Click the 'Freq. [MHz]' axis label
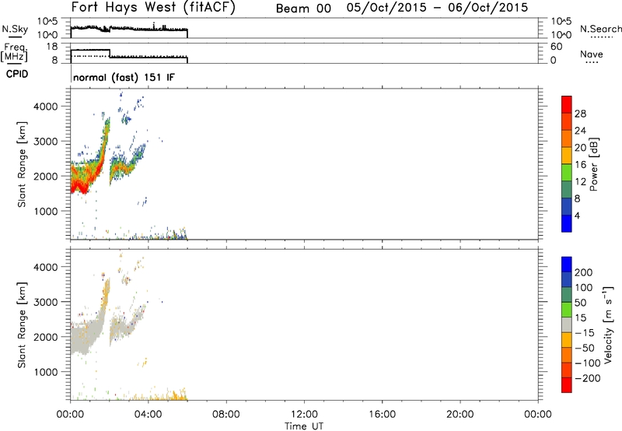 pos(15,52)
